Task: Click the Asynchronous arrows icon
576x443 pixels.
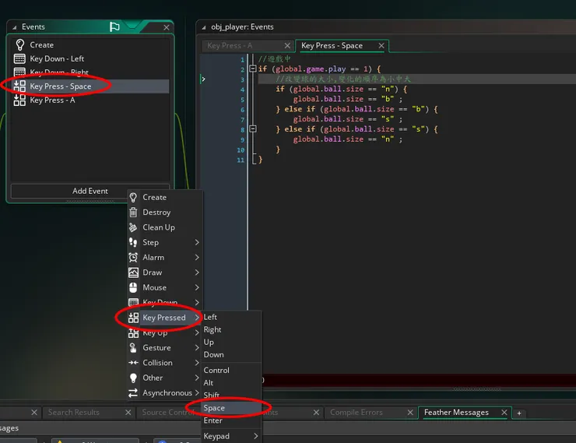Action: point(133,392)
